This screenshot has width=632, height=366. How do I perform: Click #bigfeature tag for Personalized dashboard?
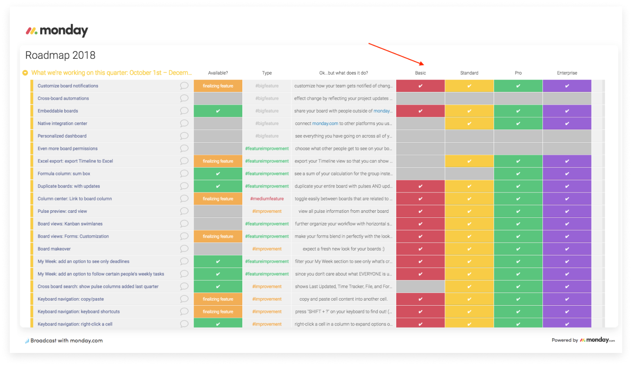click(267, 136)
